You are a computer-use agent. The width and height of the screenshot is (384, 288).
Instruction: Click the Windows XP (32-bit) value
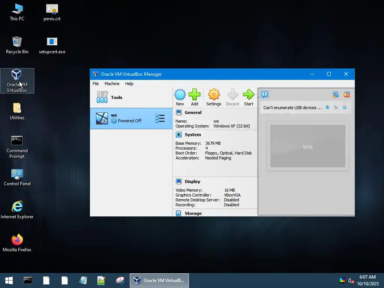[x=231, y=126]
